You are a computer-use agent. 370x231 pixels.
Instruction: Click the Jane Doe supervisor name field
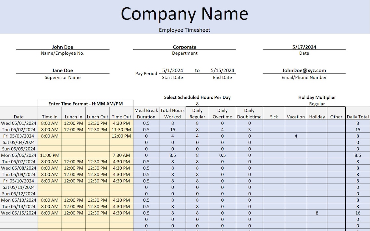pyautogui.click(x=63, y=70)
